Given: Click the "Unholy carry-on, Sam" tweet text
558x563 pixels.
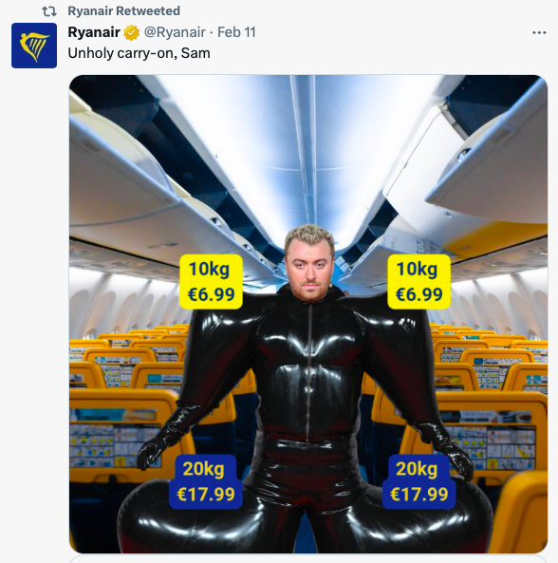Looking at the screenshot, I should coord(139,53).
